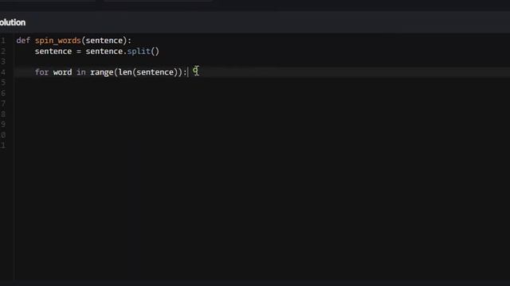Click the Solution panel heading
The width and height of the screenshot is (510, 286).
click(13, 22)
